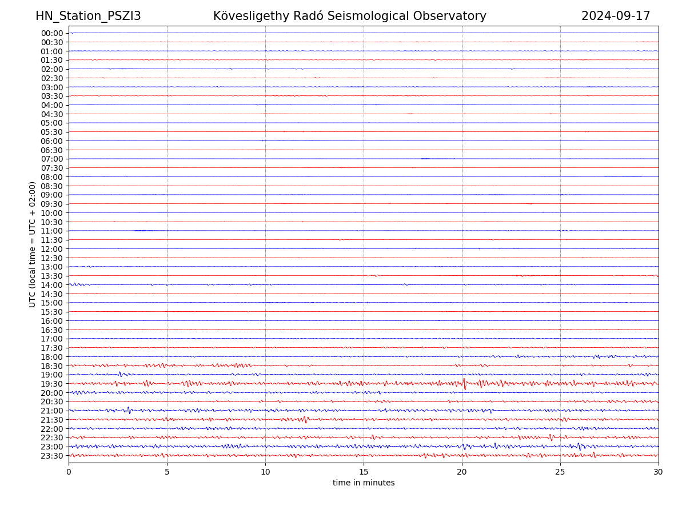
Task: Click the 12:00 row time label
Action: [52, 249]
